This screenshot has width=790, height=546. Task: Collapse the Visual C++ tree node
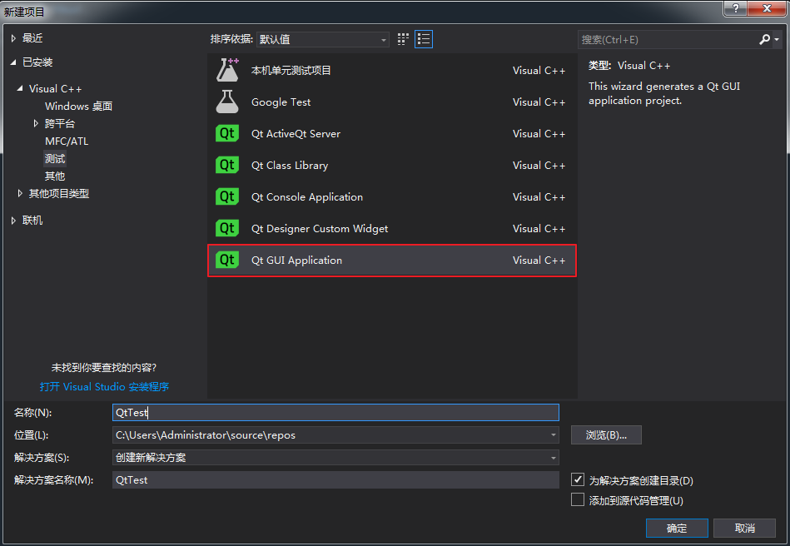point(20,88)
